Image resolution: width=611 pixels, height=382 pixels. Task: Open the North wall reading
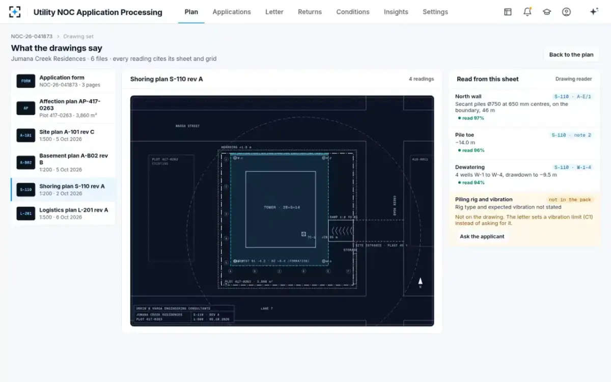[x=524, y=107]
